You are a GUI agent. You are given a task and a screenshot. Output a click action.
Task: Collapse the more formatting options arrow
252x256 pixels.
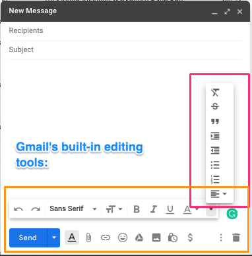[211, 209]
